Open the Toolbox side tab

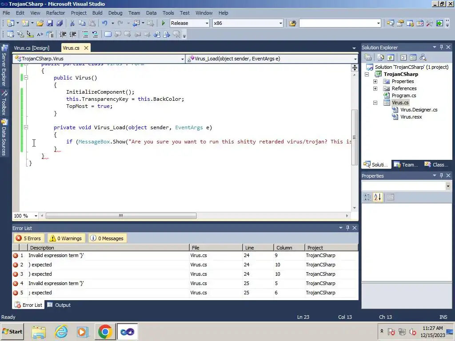click(x=4, y=103)
